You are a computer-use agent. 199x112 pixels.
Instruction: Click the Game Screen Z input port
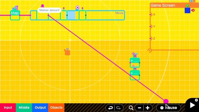[x=150, y=38]
